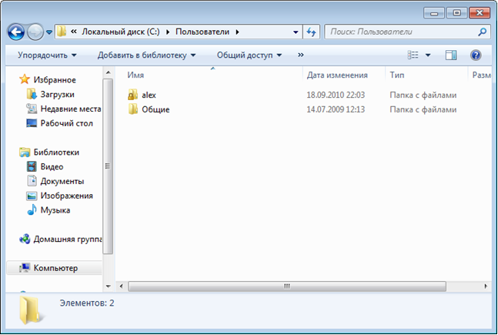The width and height of the screenshot is (498, 335).
Task: Toggle the preview pane icon
Action: [451, 55]
